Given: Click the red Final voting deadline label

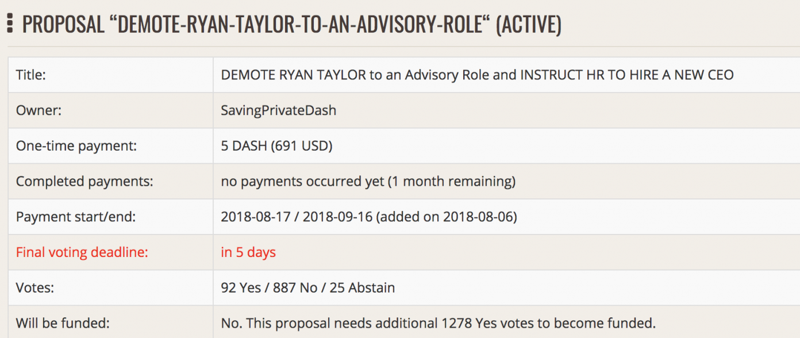Looking at the screenshot, I should click(x=82, y=252).
